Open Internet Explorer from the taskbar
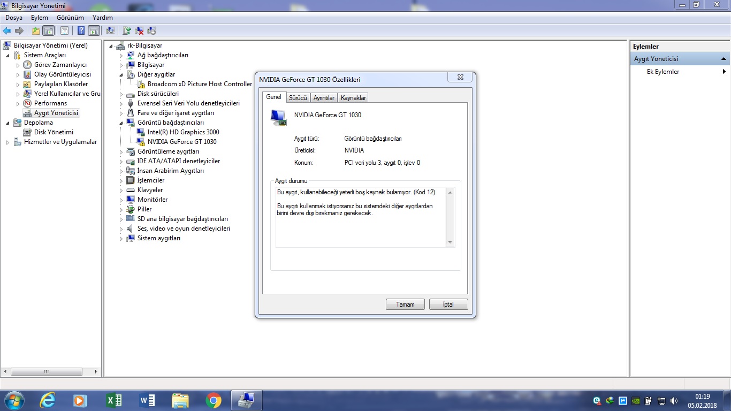Screen dimensions: 731x411 point(47,400)
